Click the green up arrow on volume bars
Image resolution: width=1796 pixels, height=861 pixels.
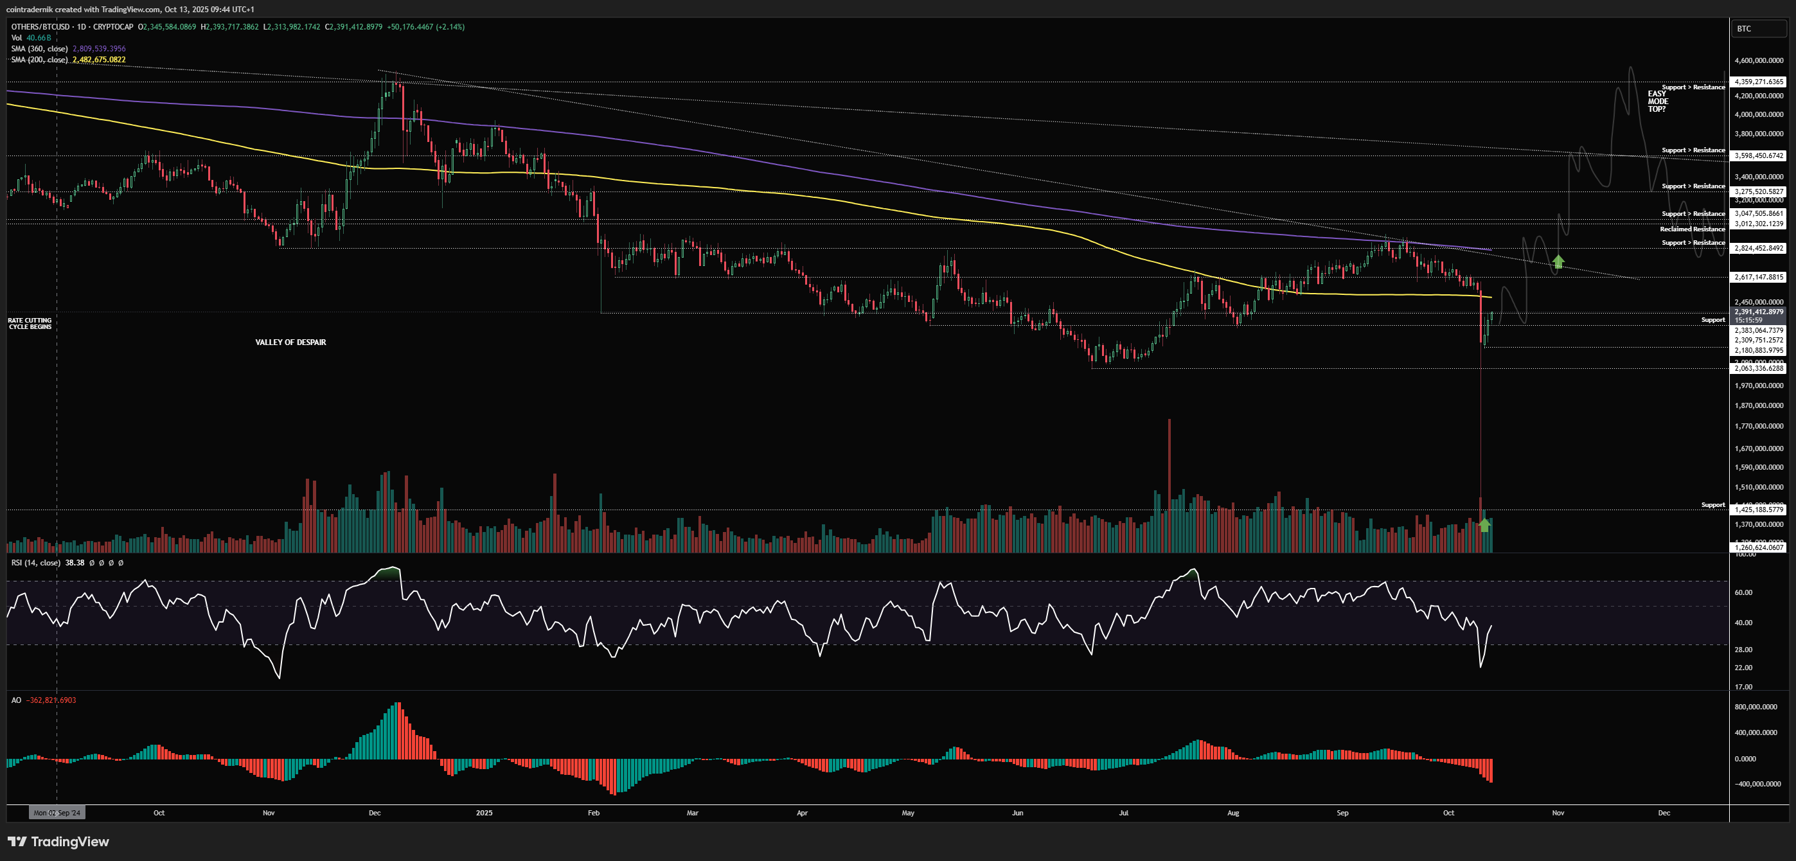point(1484,525)
